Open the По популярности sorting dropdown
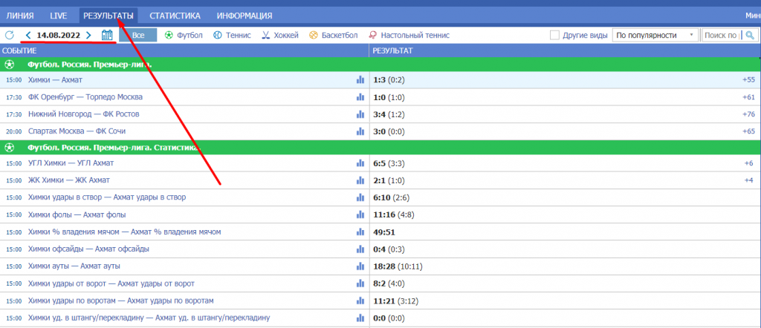761x328 pixels. (656, 35)
